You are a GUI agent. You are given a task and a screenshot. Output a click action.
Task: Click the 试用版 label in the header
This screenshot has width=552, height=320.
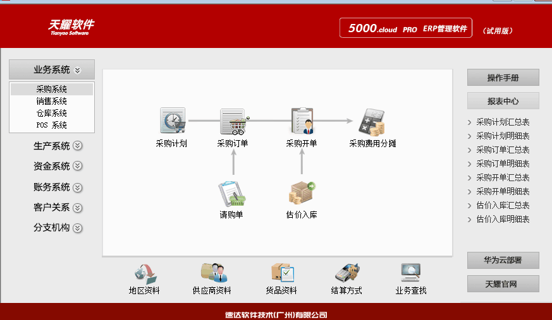pyautogui.click(x=498, y=31)
